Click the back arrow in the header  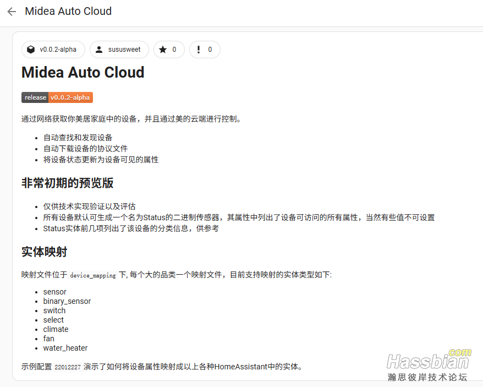[12, 12]
